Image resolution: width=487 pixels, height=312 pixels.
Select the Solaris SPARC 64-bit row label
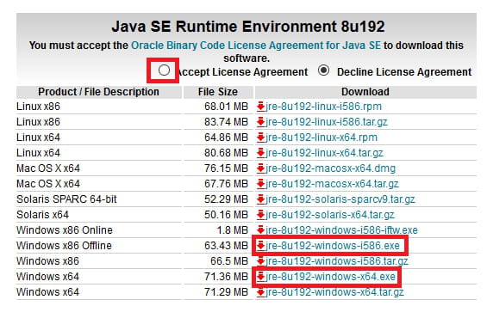point(66,199)
